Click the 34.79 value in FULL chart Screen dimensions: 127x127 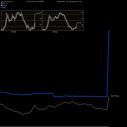coord(79,23)
